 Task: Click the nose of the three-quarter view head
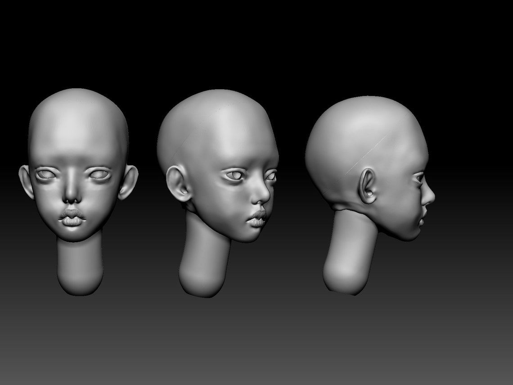262,193
